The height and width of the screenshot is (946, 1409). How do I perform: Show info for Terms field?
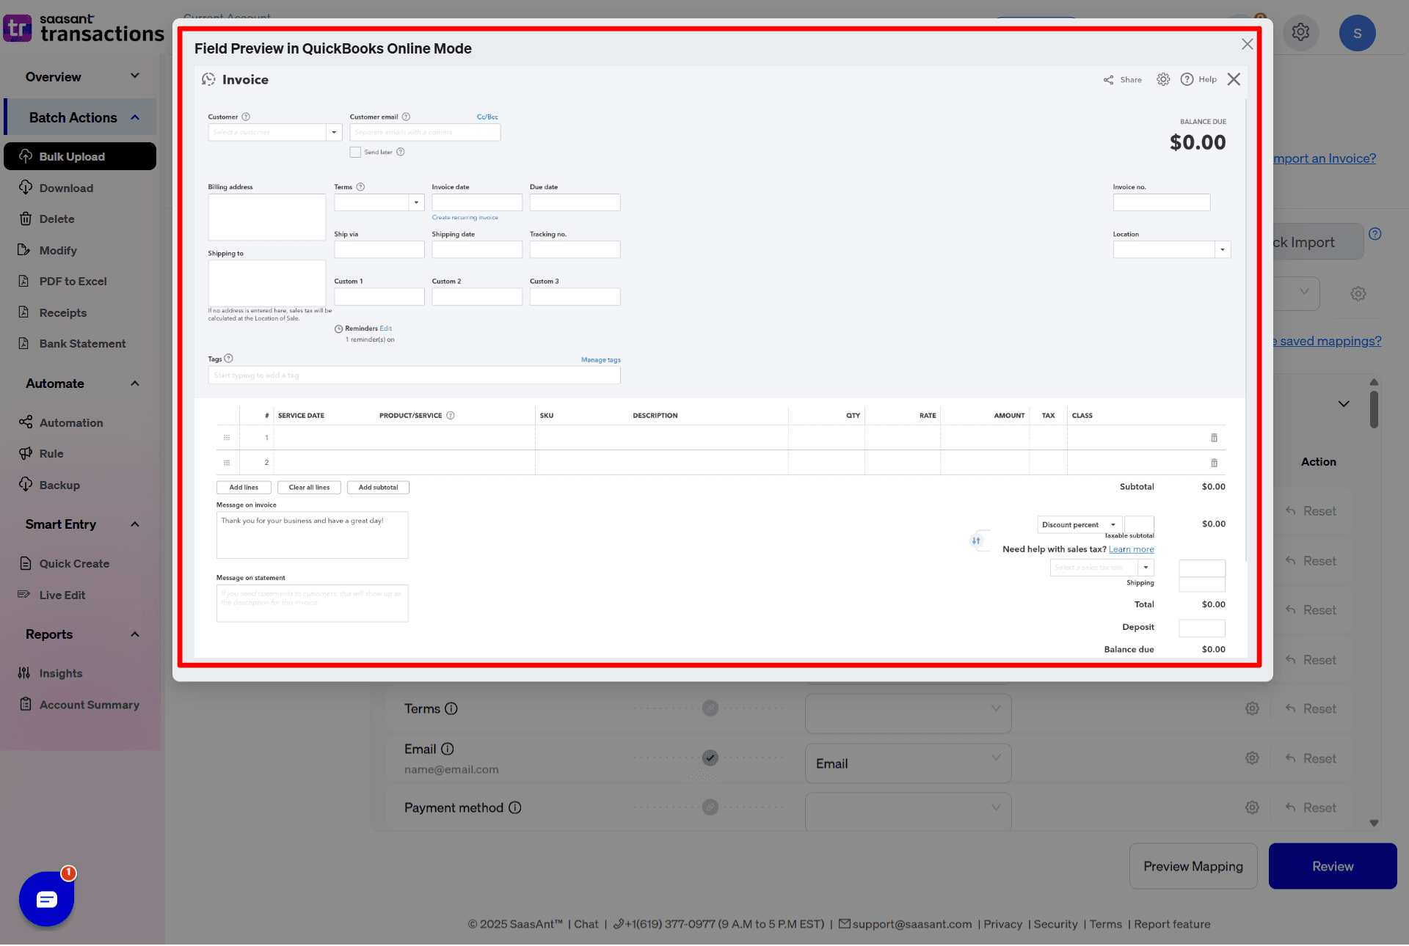click(451, 708)
